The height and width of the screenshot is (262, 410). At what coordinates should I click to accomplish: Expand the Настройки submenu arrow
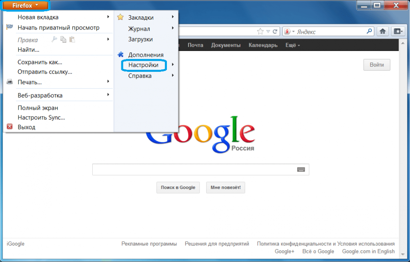173,65
